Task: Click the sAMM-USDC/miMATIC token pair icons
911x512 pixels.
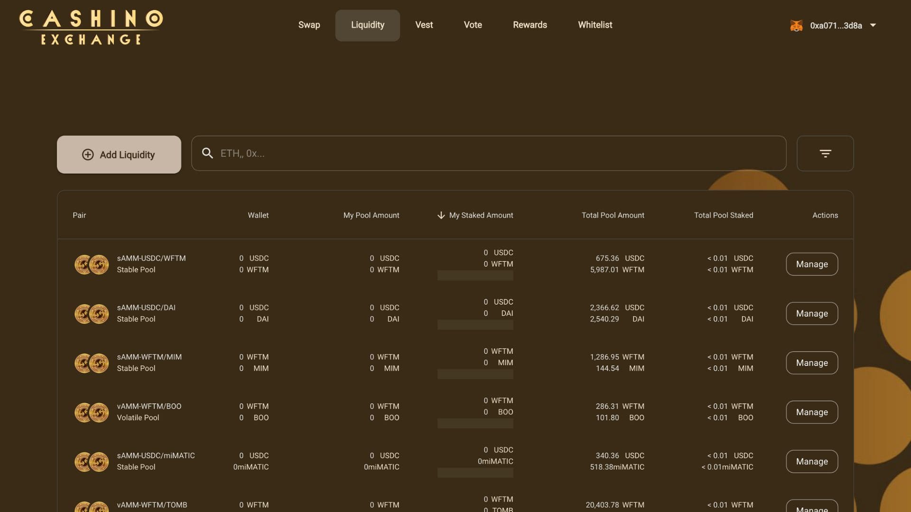Action: pos(92,462)
